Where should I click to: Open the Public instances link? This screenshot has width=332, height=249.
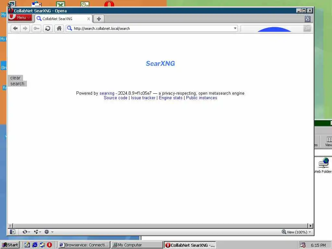tap(202, 98)
